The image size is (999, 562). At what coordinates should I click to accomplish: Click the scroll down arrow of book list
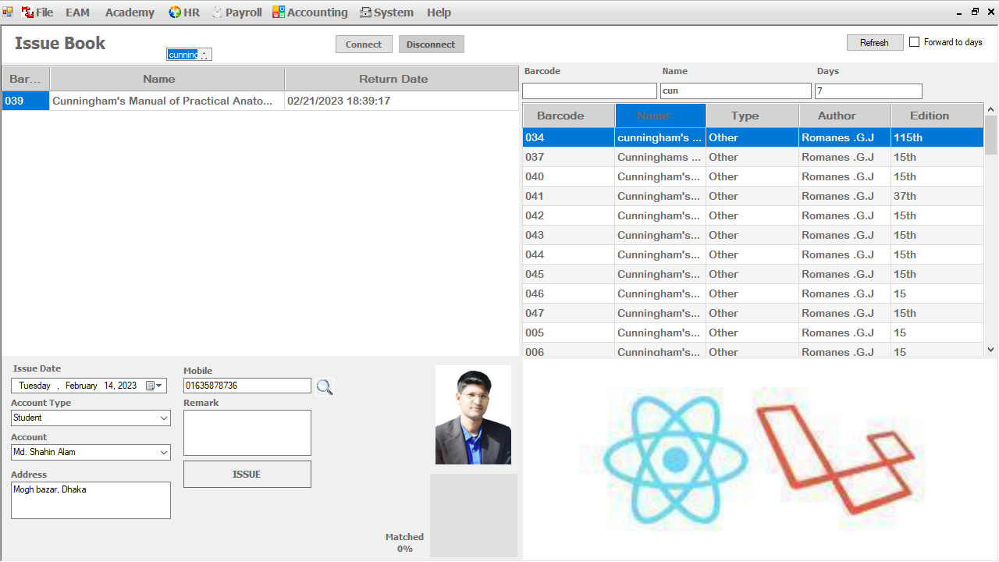coord(991,350)
